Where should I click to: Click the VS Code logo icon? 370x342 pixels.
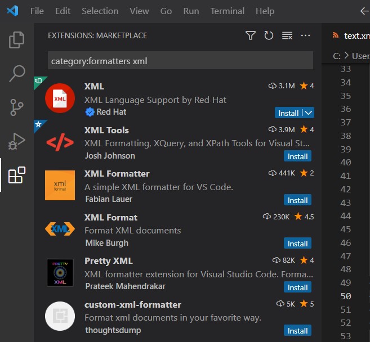click(12, 11)
